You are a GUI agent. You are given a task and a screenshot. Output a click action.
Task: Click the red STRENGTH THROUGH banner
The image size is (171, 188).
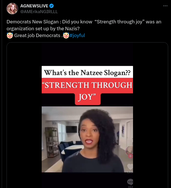pyautogui.click(x=87, y=86)
